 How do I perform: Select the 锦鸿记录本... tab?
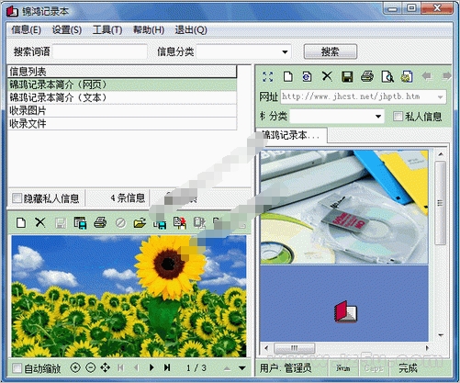click(291, 135)
